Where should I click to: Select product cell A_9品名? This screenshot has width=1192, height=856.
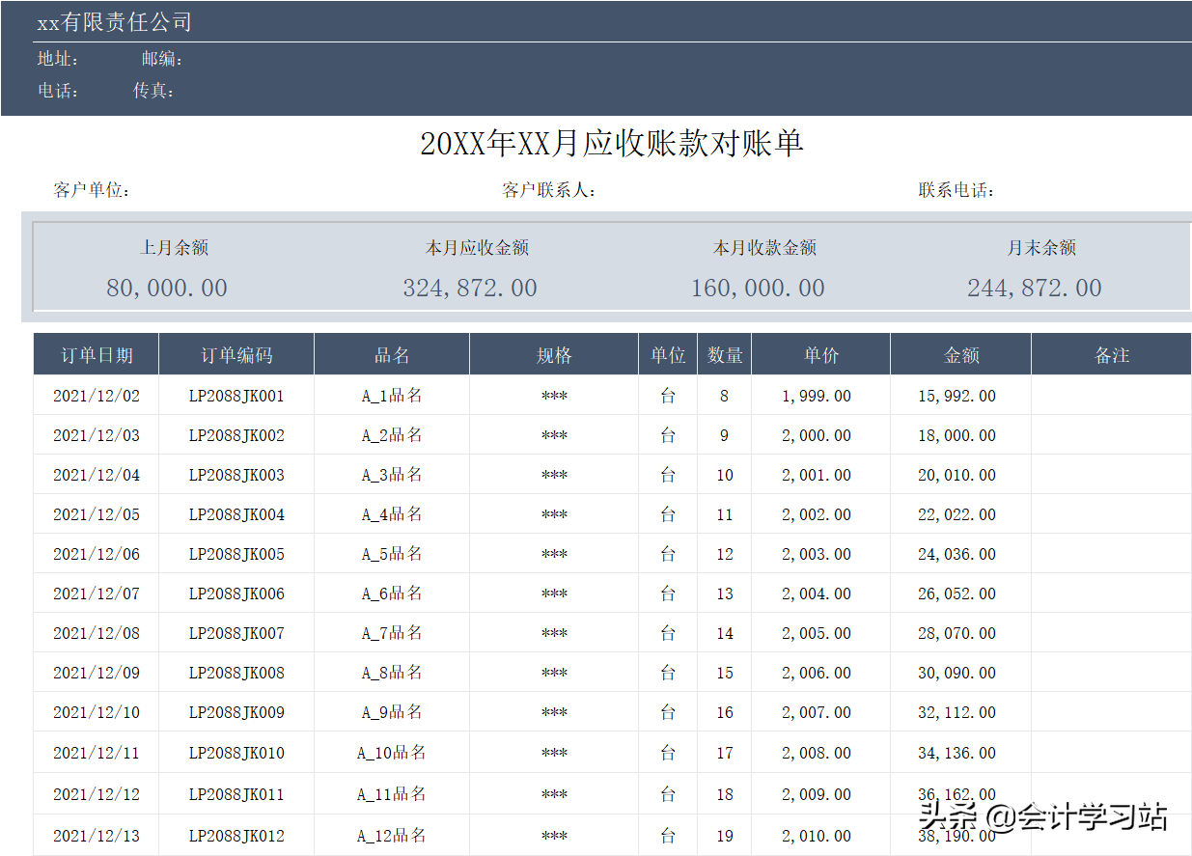point(392,712)
